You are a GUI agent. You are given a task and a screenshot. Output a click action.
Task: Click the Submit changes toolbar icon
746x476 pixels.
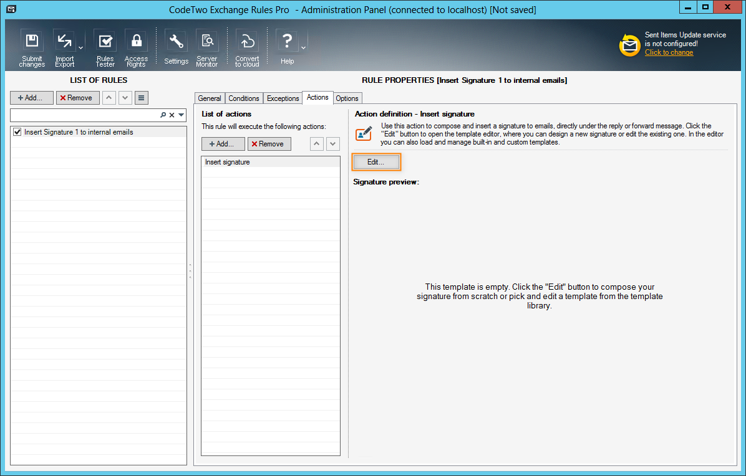click(32, 48)
